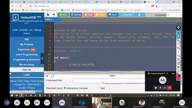Pick the blue color swatch

pos(177,74)
